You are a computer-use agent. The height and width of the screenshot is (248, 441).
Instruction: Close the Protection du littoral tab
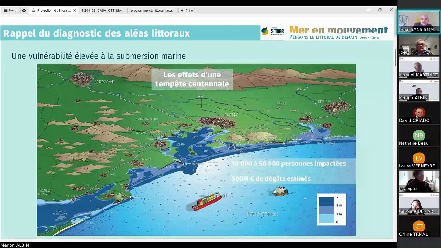tap(74, 10)
